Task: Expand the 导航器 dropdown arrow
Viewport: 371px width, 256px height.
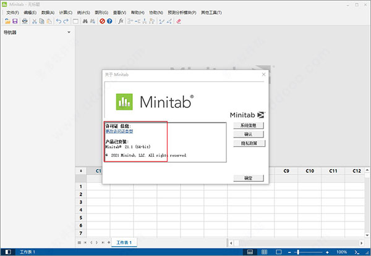Action: pyautogui.click(x=69, y=33)
